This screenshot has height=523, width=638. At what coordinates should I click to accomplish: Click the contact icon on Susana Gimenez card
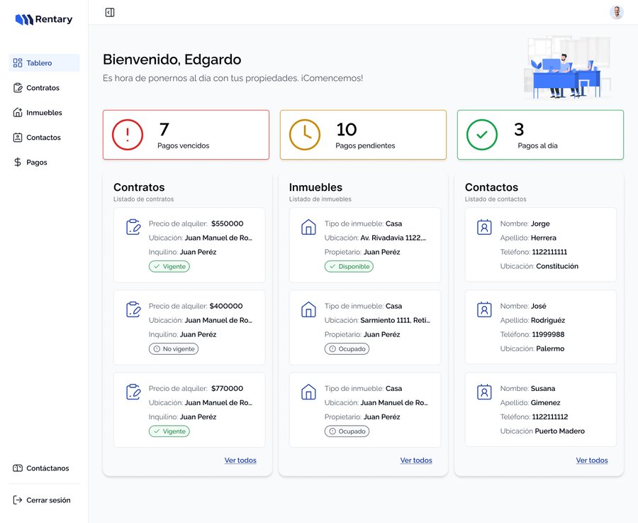[484, 392]
